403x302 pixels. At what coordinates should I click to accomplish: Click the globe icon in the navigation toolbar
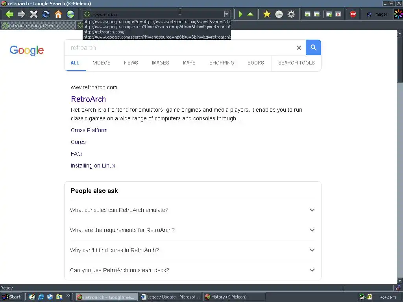(70, 14)
